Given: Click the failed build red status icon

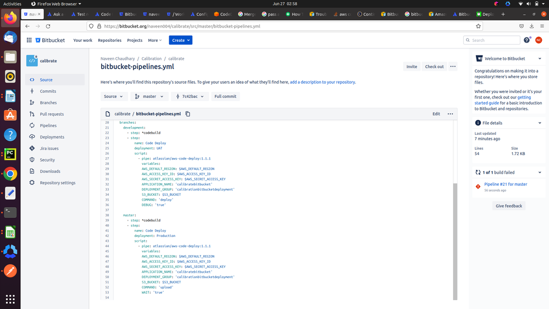Looking at the screenshot, I should [478, 186].
